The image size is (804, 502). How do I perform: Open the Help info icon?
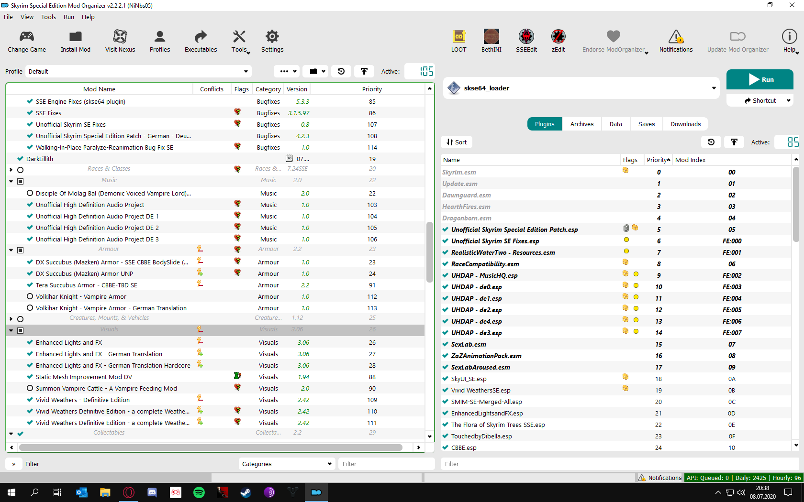[789, 36]
